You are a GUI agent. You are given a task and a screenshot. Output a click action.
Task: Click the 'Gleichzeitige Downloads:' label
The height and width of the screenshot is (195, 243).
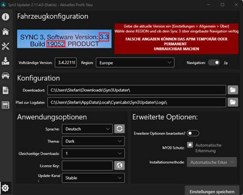(x=39, y=154)
